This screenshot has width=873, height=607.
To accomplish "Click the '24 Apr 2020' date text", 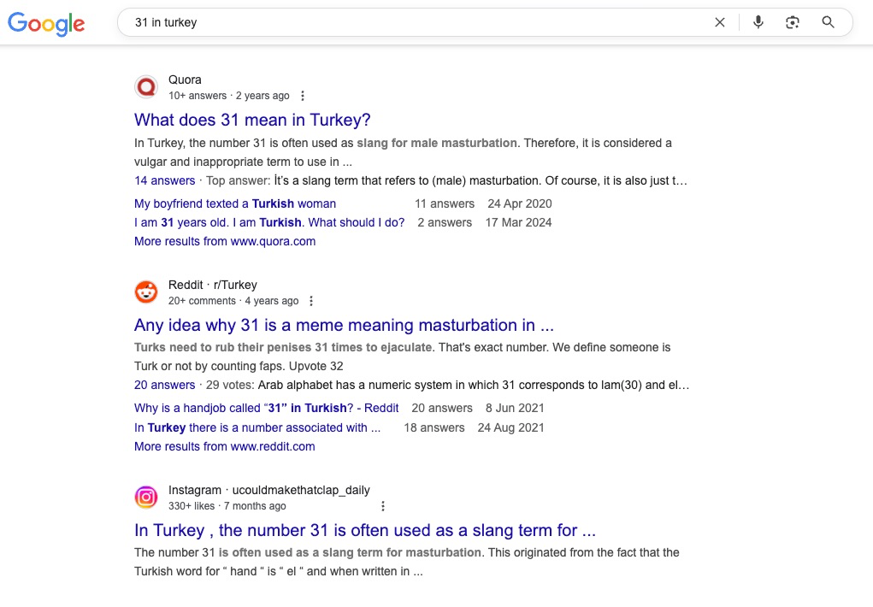I will point(520,203).
